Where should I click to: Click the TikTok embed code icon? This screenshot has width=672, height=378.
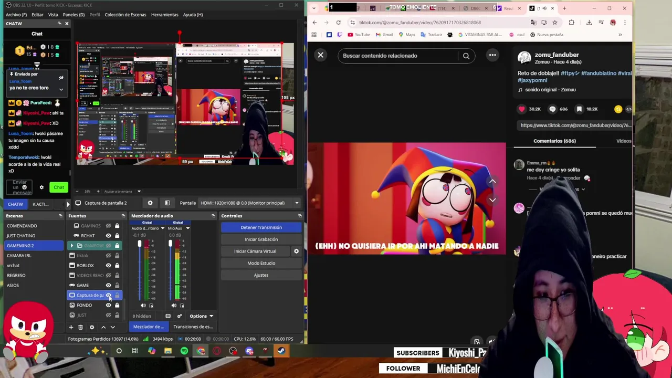point(628,109)
